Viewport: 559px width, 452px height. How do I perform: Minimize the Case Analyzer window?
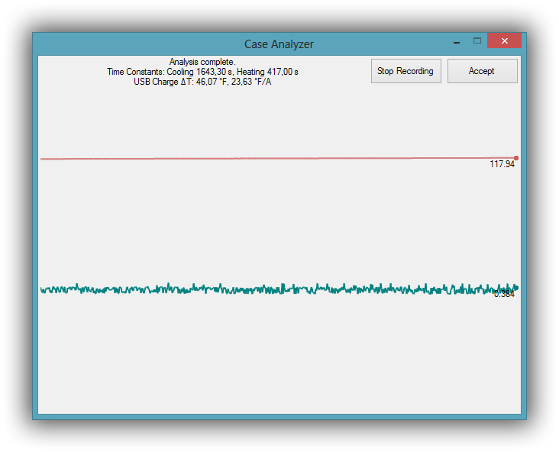(456, 41)
